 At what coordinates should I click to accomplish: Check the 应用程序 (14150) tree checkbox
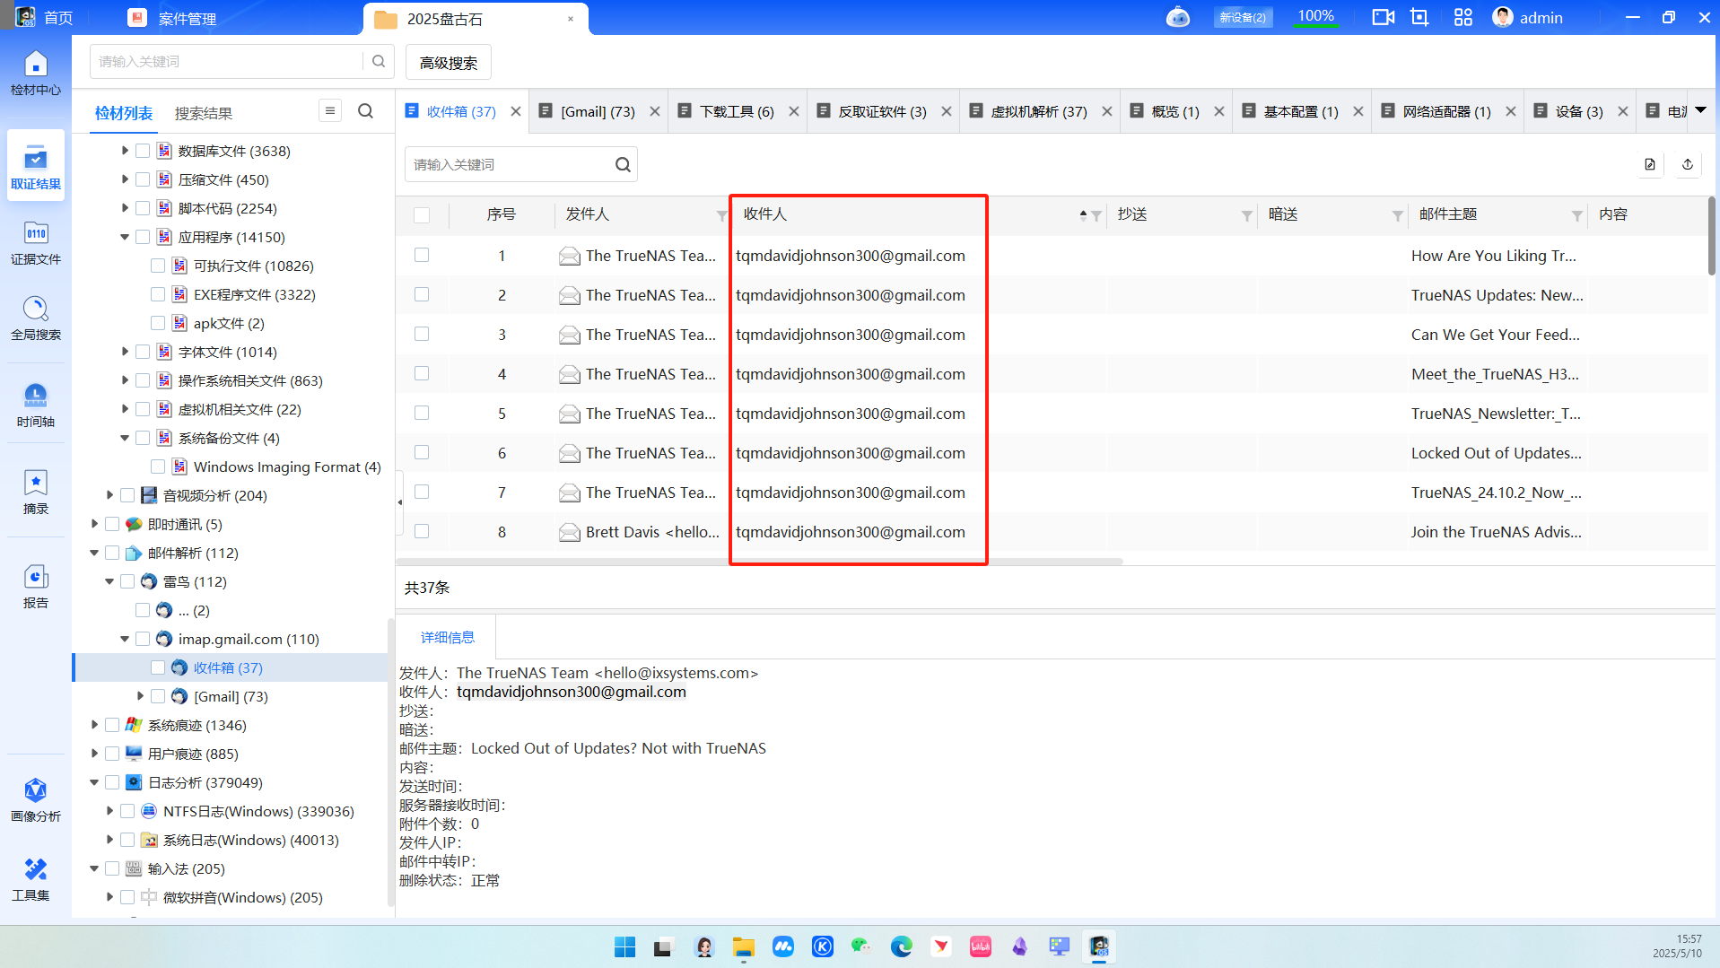143,237
